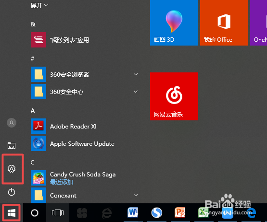Open the user account avatar

tap(12, 123)
